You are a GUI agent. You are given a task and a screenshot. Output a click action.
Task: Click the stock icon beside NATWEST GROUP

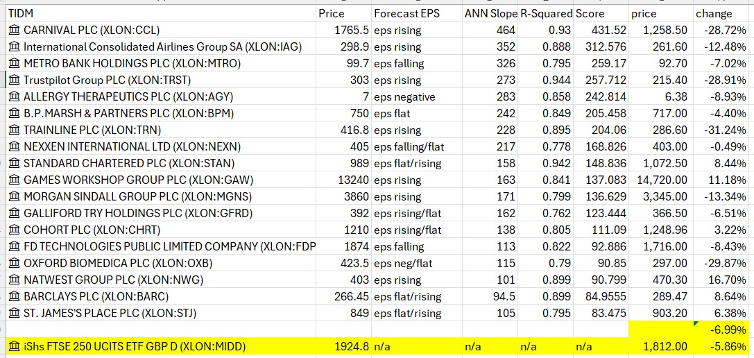(15, 280)
